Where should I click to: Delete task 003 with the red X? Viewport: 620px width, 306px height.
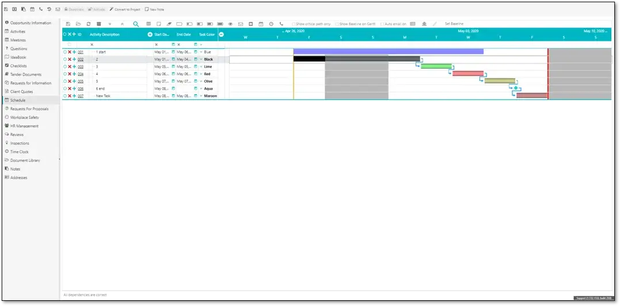click(x=70, y=67)
